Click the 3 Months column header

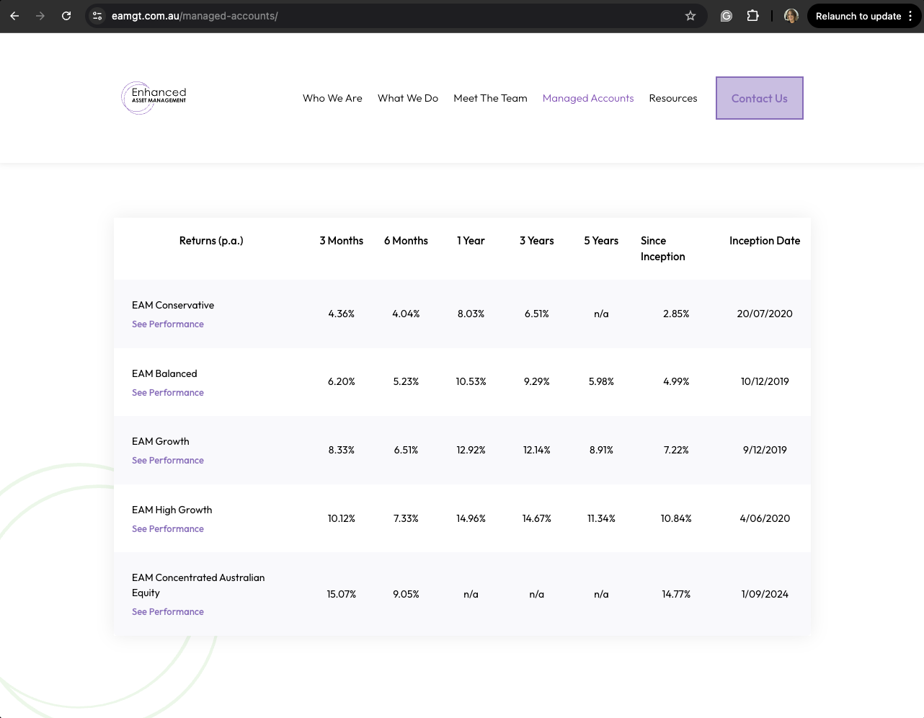pos(342,241)
